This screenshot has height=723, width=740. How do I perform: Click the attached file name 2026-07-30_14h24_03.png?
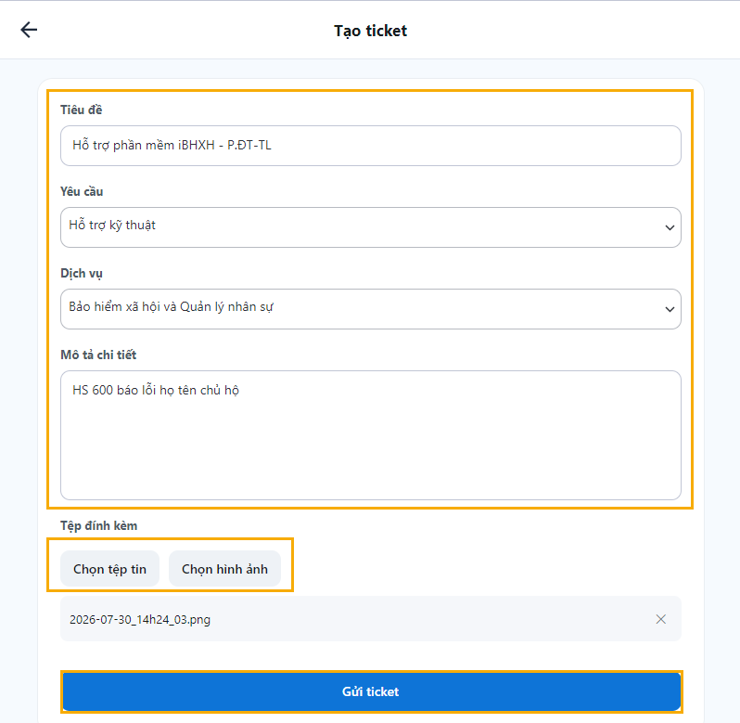[140, 620]
